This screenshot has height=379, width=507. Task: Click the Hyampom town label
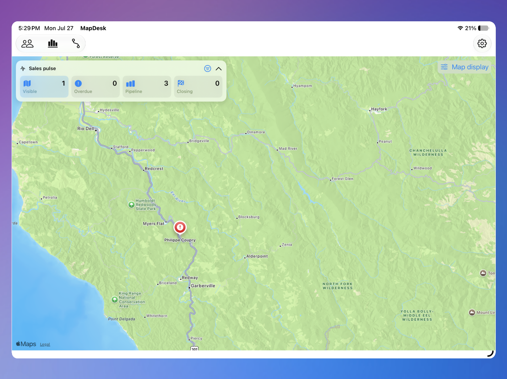coord(303,86)
